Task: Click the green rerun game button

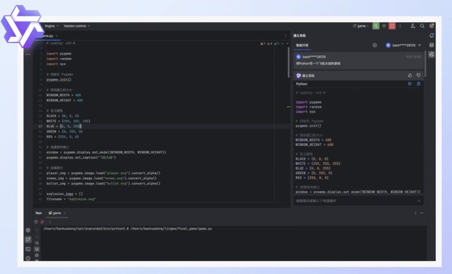Action: [x=376, y=26]
